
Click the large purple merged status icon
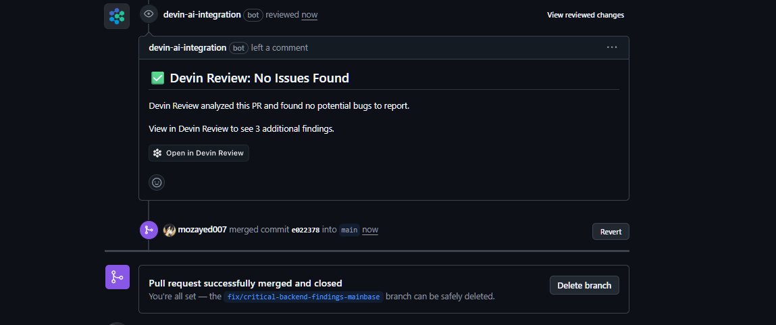pos(118,277)
